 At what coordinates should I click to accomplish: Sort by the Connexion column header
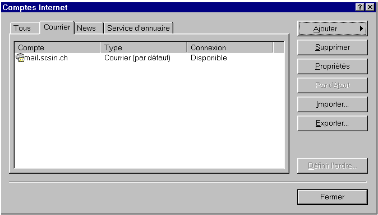230,47
